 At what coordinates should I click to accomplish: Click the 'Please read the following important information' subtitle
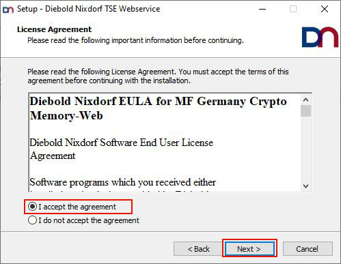(x=135, y=40)
